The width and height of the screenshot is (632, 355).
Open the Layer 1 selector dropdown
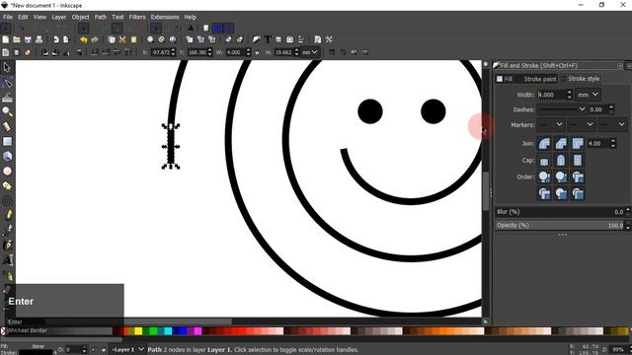coord(127,349)
